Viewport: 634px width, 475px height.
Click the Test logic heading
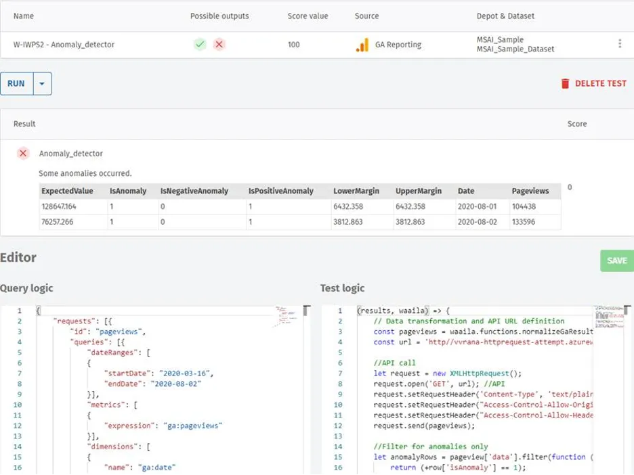pos(342,288)
